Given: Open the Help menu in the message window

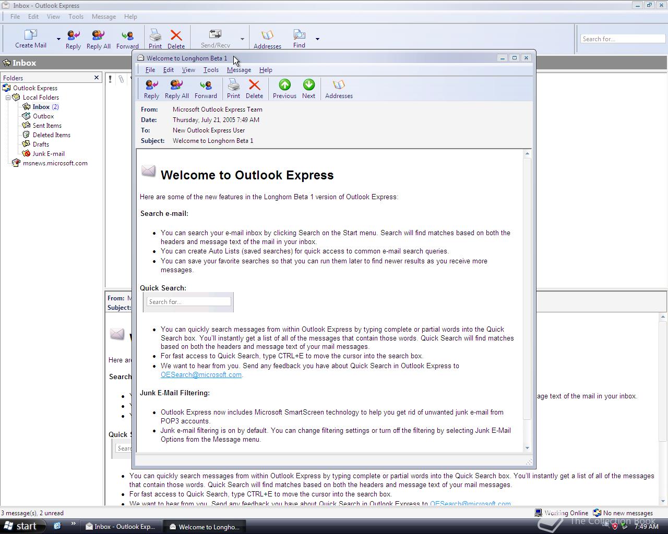Looking at the screenshot, I should tap(266, 70).
